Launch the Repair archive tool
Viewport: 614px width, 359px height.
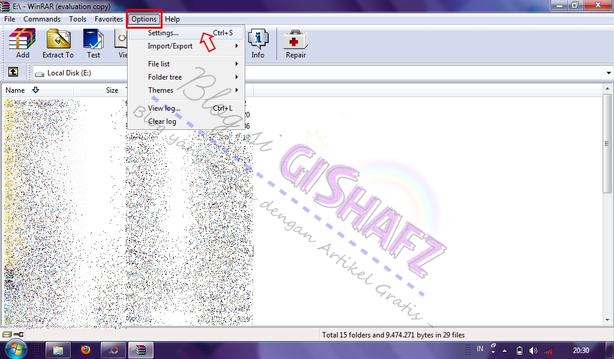tap(295, 42)
